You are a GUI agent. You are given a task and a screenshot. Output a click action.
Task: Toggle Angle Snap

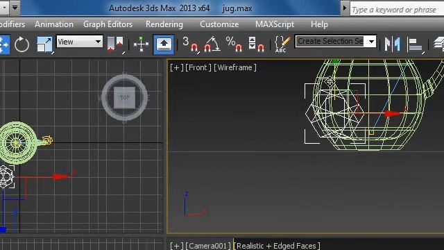(212, 44)
